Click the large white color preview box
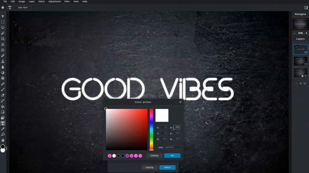309x173 pixels. (162, 115)
